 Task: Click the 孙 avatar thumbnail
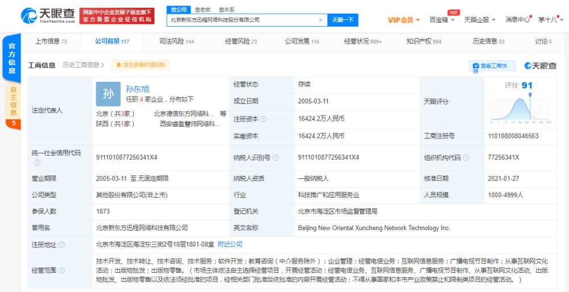(108, 94)
